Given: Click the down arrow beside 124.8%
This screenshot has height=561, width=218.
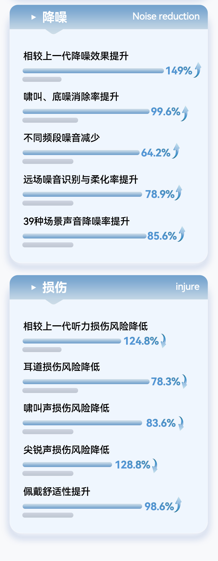Looking at the screenshot, I should point(163,340).
